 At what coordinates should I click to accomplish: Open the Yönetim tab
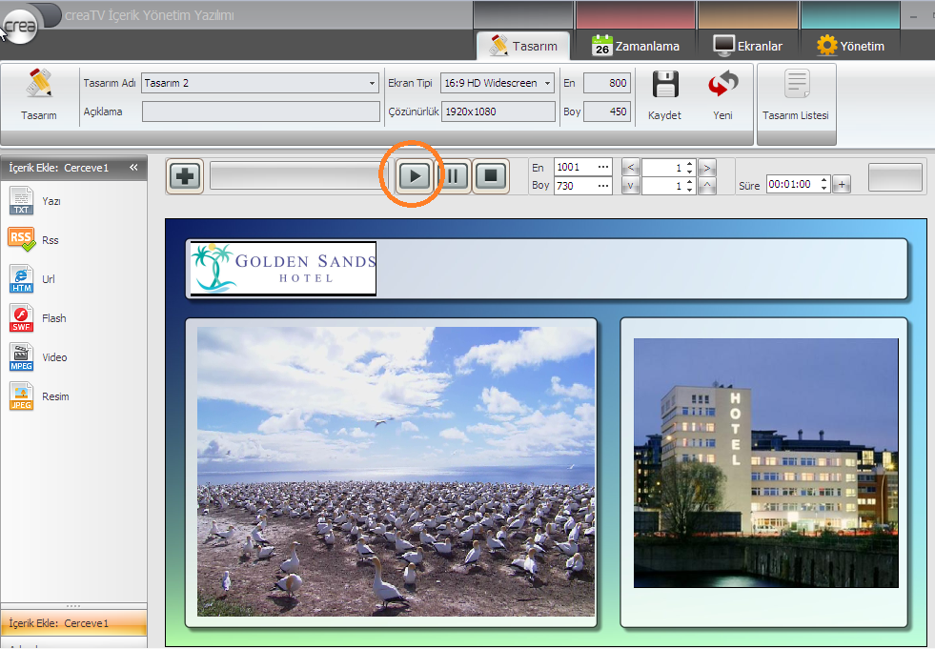click(x=851, y=46)
